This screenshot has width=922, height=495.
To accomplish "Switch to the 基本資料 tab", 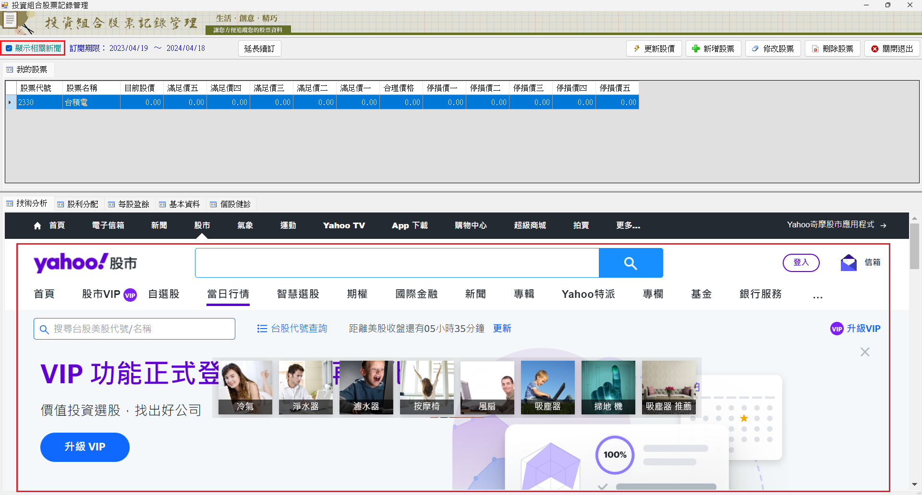I will click(180, 204).
